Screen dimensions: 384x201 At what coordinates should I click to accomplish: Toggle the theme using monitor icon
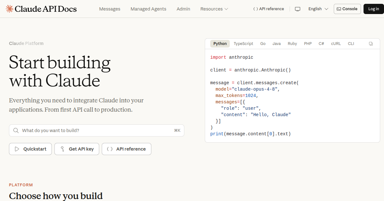pos(298,9)
